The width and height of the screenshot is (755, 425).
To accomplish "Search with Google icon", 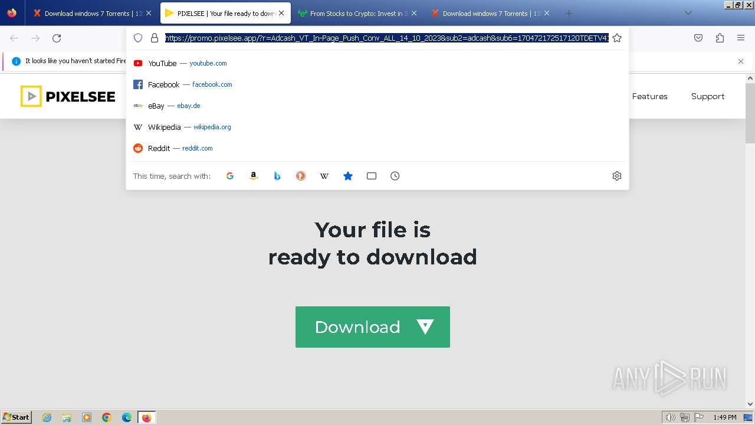I will tap(230, 176).
